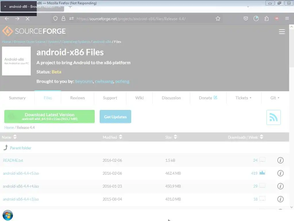Click the scrollbar down arrow
The height and width of the screenshot is (221, 294).
pos(292,207)
